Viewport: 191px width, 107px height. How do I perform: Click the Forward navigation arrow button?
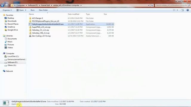(7, 5)
